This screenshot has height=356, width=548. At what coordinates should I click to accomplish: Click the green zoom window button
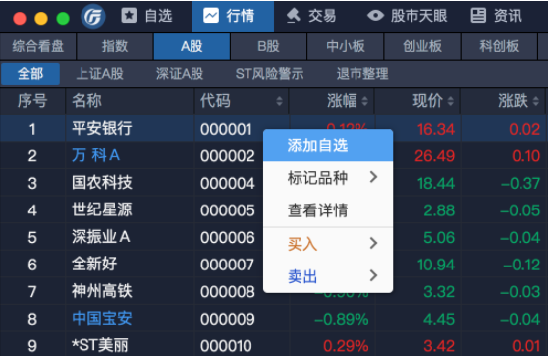click(x=63, y=19)
